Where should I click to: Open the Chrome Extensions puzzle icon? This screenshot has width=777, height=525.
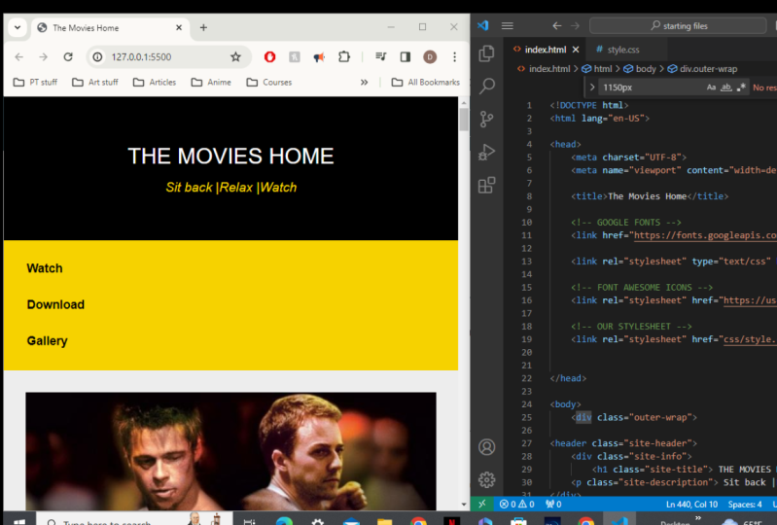[x=344, y=57]
